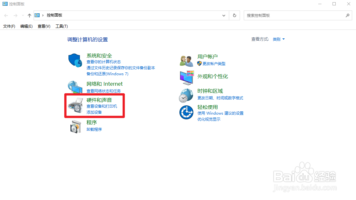
Task: Open the Ease of Access icon
Action: pyautogui.click(x=186, y=112)
